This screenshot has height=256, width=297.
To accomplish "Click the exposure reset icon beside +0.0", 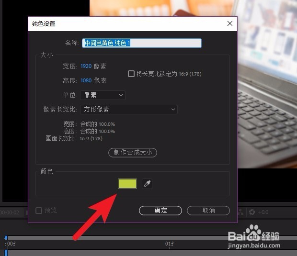I will (252, 212).
